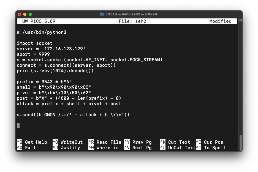Click the ^J Justify shortcut
This screenshot has width=258, height=172.
coord(66,148)
